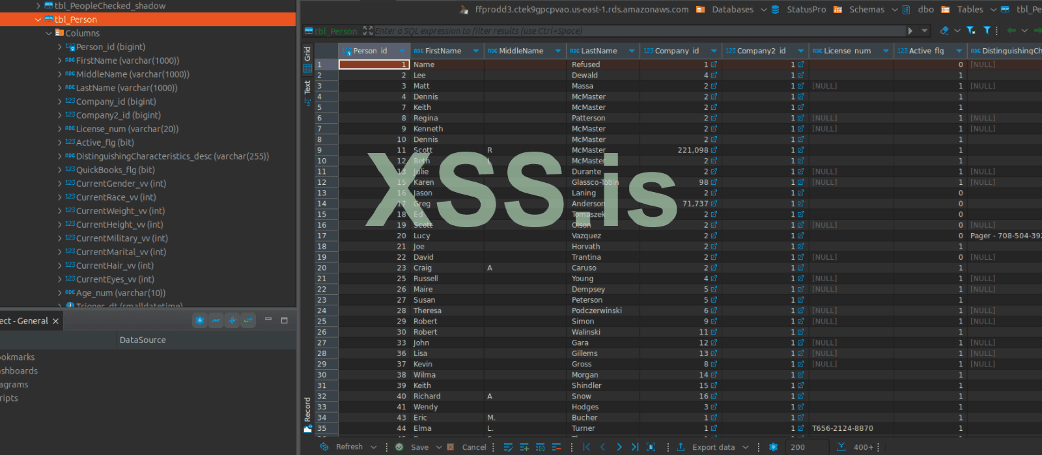Switch to Text view tab
1042x455 pixels.
(307, 92)
